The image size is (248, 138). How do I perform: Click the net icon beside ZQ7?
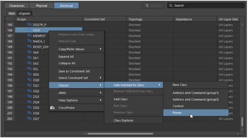coord(29,118)
